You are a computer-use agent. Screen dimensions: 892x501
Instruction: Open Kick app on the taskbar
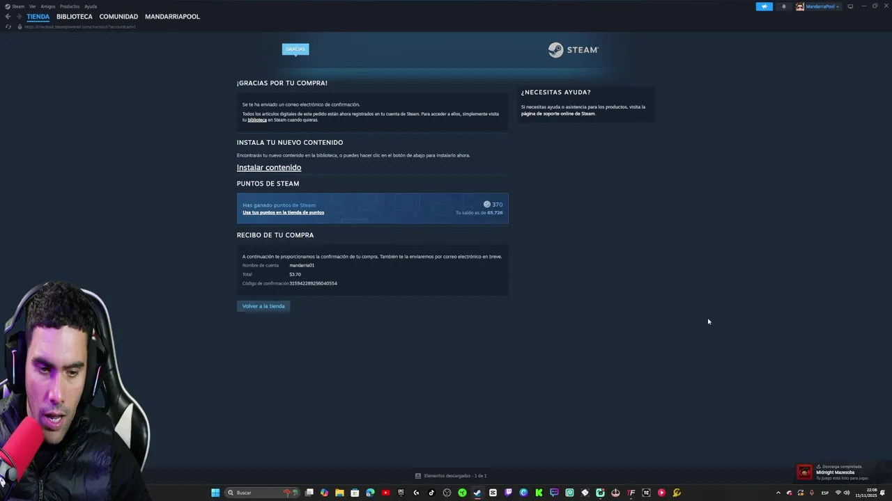539,493
